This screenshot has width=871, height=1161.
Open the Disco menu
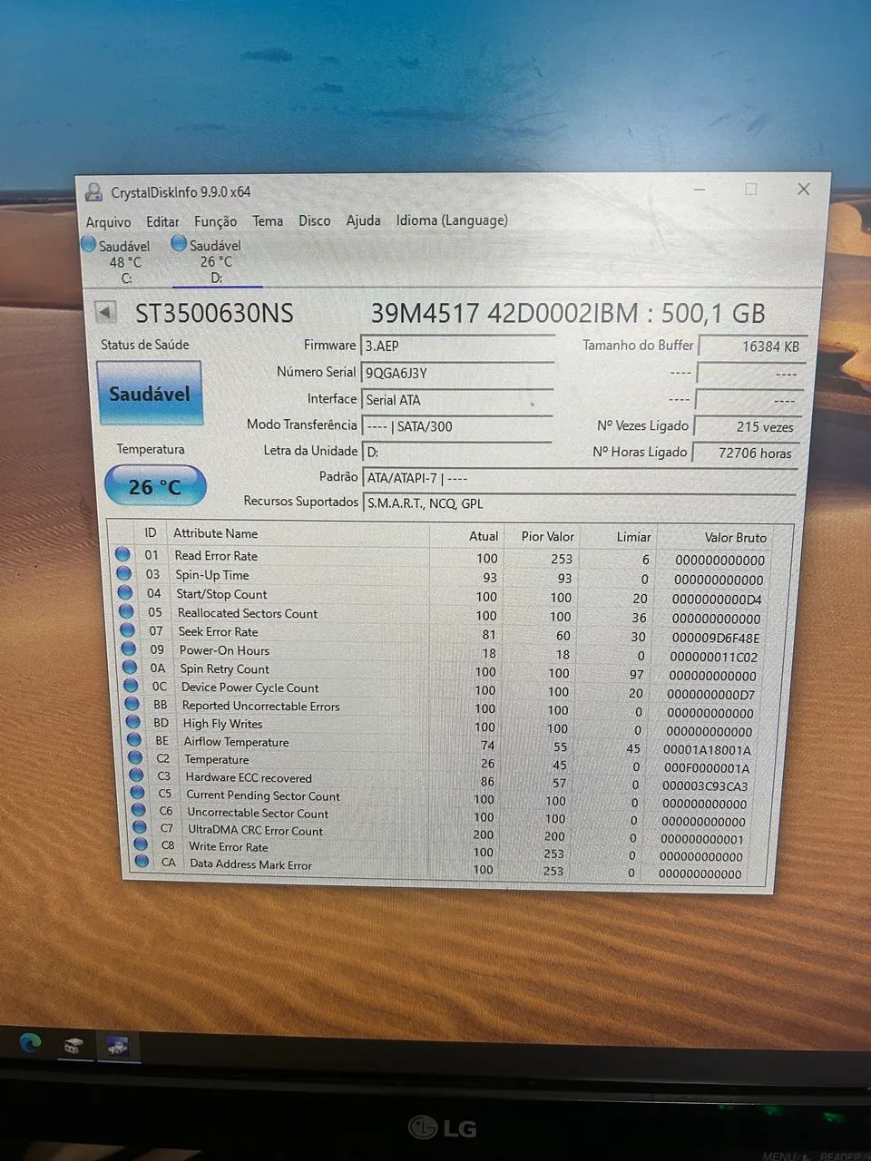[x=315, y=220]
